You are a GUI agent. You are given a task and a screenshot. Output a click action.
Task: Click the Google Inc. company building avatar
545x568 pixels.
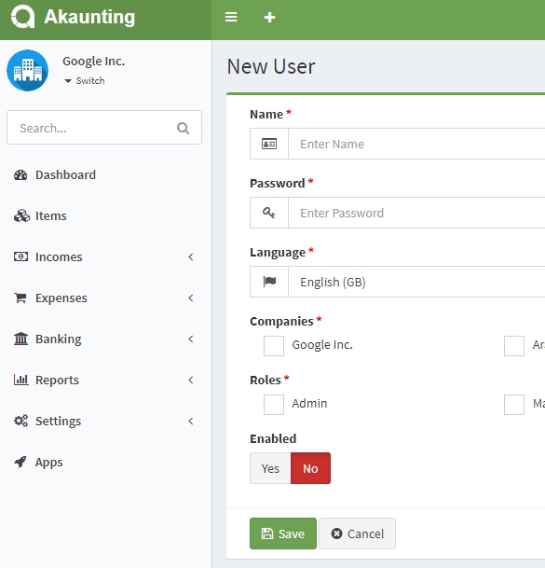pos(28,70)
